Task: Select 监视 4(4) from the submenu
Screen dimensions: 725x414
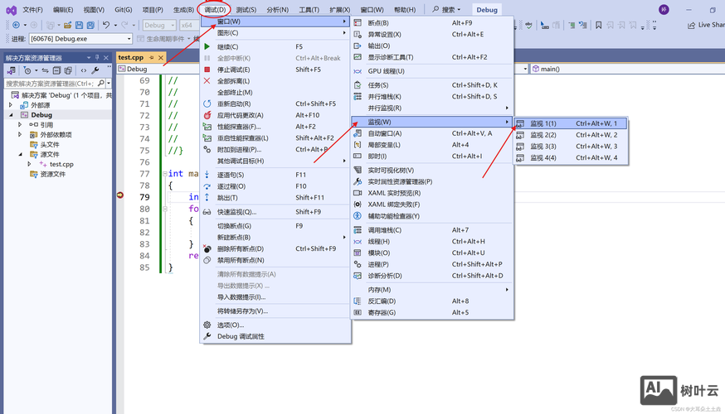Action: point(571,158)
